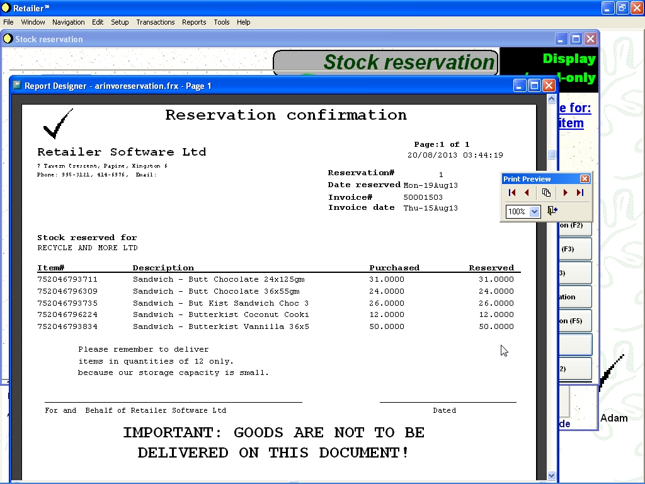Click the scroll-down arrow of the report scrollbar
This screenshot has height=484, width=645.
click(552, 476)
